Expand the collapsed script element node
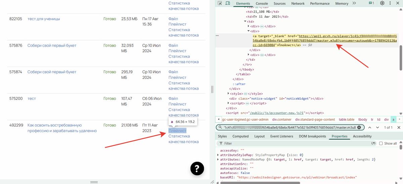This screenshot has height=184, width=403. click(x=229, y=104)
